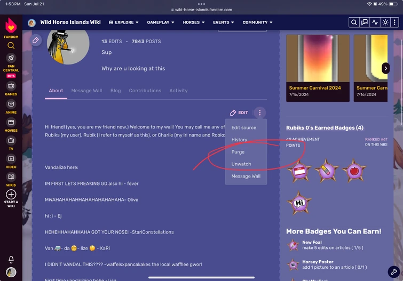Click the pencil eraser badge
This screenshot has width=403, height=281.
[327, 170]
